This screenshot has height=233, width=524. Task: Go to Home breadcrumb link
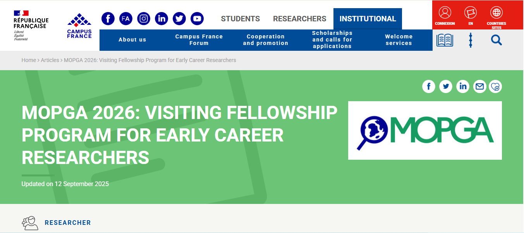click(29, 60)
